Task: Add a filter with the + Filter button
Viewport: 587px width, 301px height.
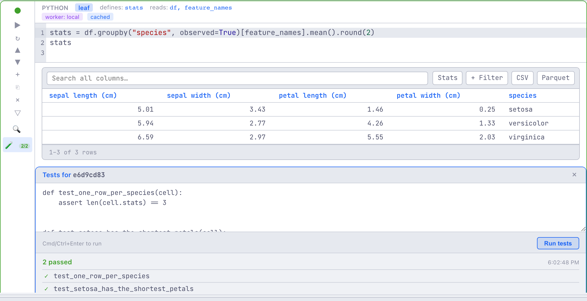Action: coord(487,78)
